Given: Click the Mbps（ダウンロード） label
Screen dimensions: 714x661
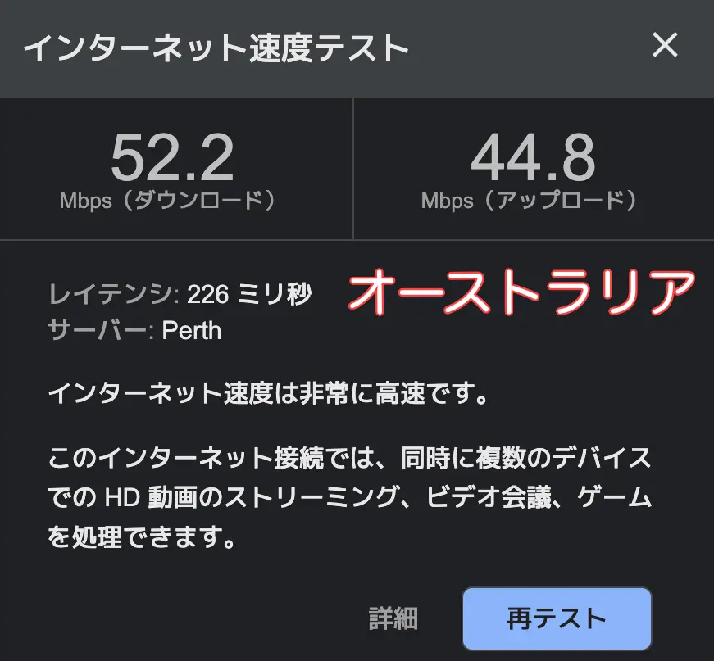Looking at the screenshot, I should click(x=167, y=201).
